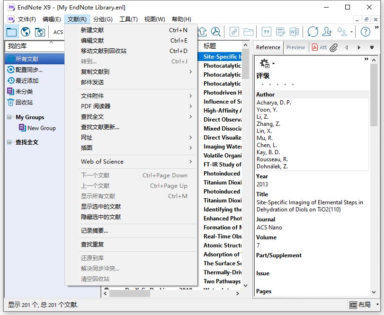
Task: Click the open file folder icon
Action: pyautogui.click(x=248, y=32)
